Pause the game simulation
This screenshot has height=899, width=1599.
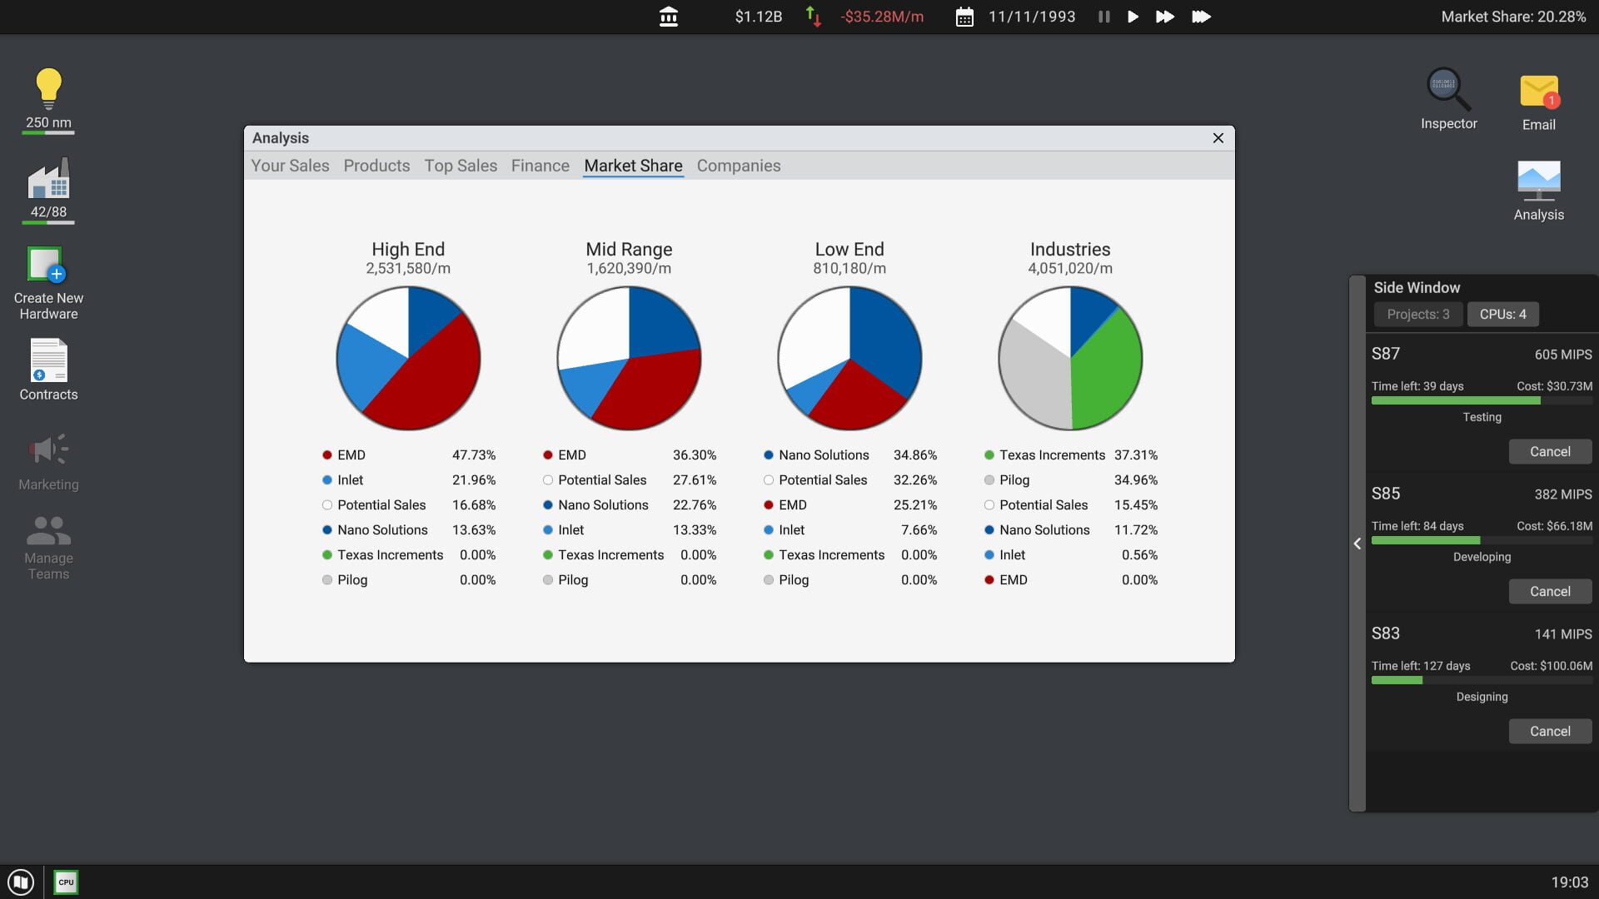tap(1103, 17)
